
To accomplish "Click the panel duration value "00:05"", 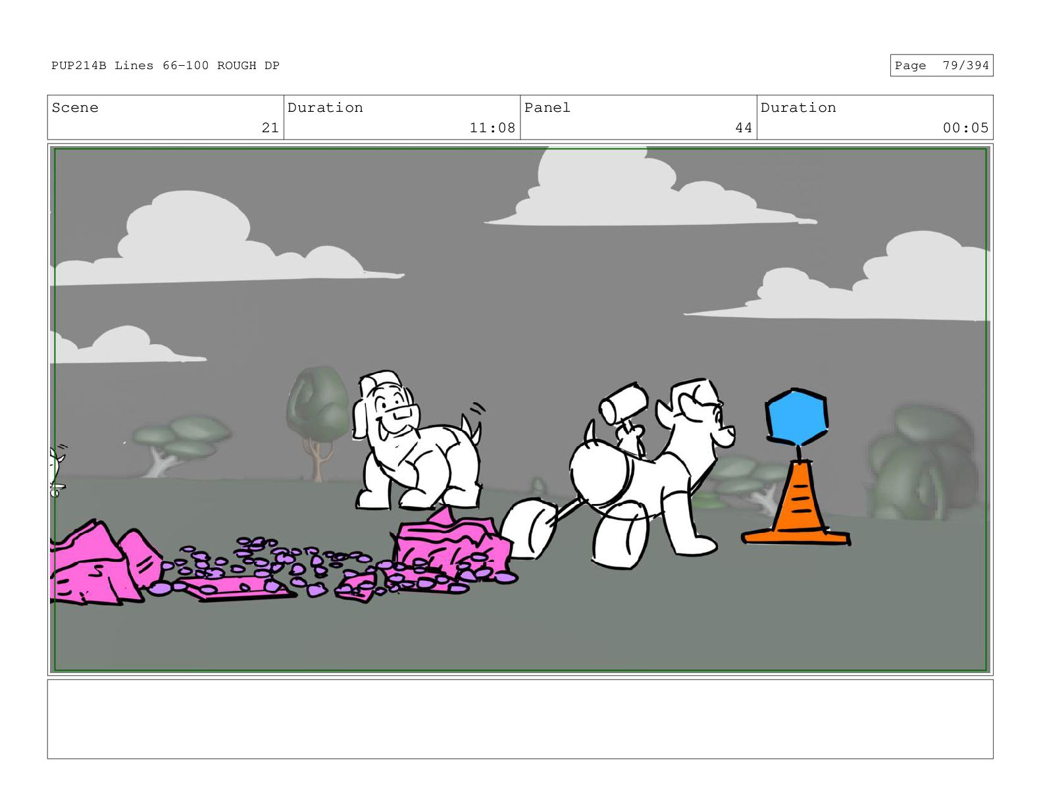I will (x=965, y=128).
